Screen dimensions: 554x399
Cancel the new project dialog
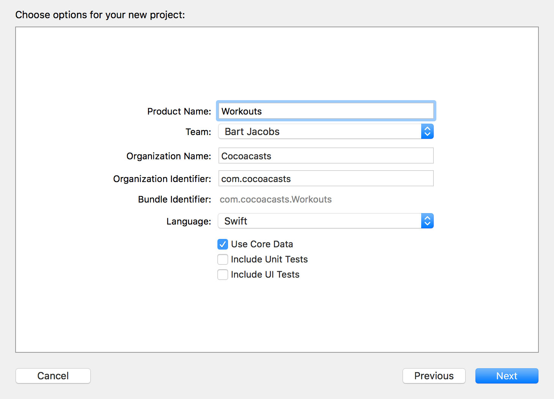[53, 376]
